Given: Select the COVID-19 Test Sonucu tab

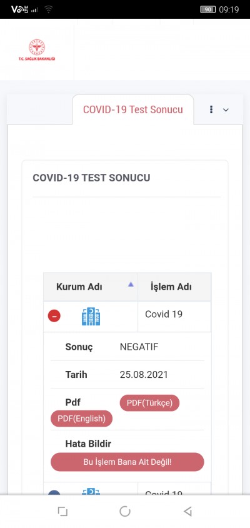Looking at the screenshot, I should pos(133,109).
